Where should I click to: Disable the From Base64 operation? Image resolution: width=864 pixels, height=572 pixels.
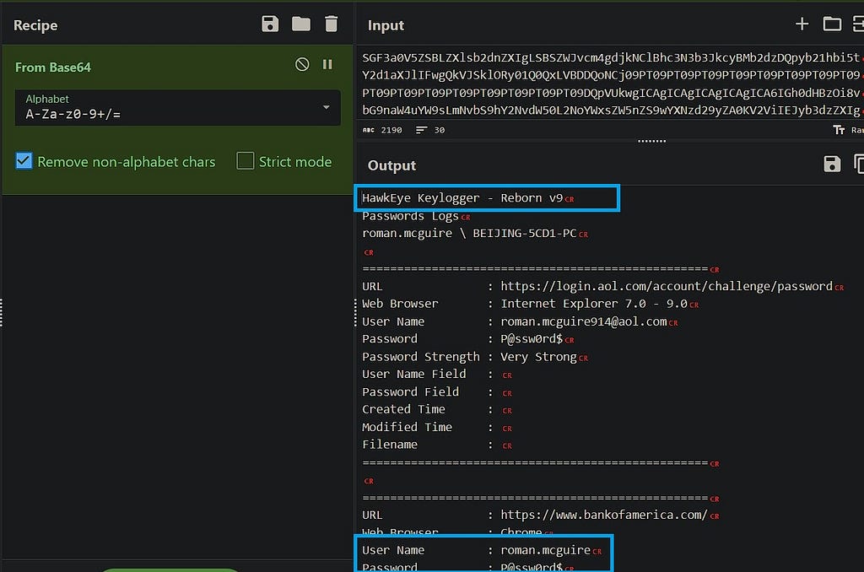tap(302, 64)
